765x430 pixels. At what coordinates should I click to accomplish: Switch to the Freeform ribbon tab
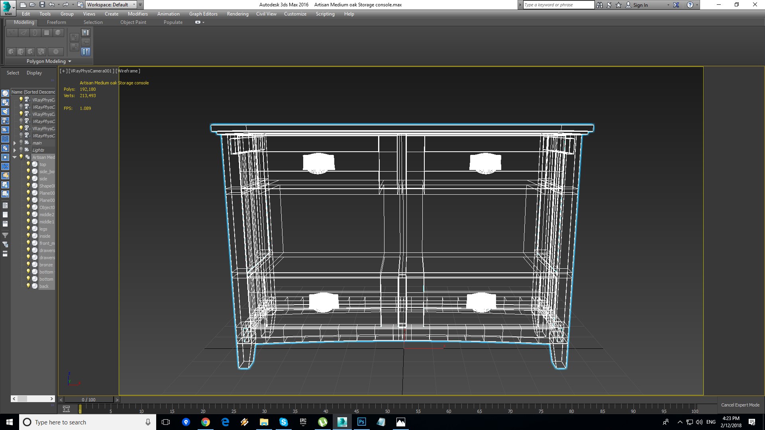point(57,22)
